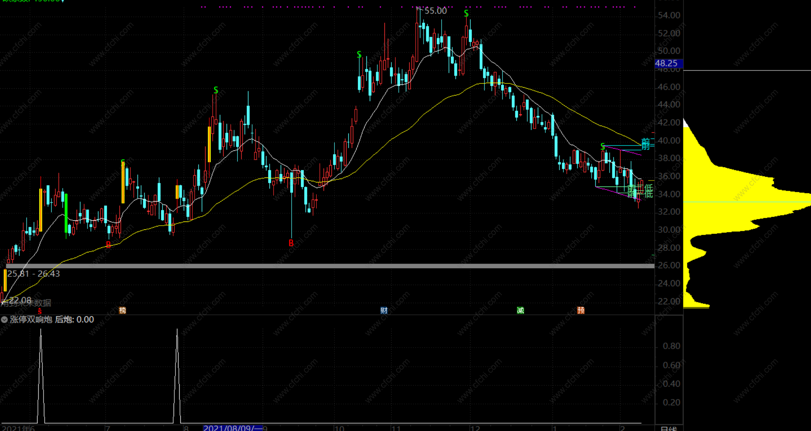
Task: Click the blue 财 financial report marker
Action: [x=384, y=310]
